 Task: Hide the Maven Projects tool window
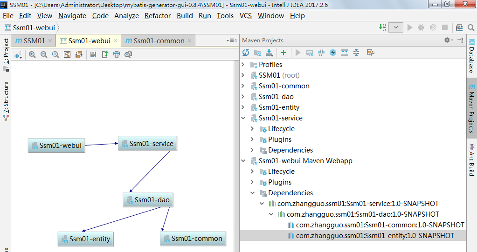tap(460, 40)
